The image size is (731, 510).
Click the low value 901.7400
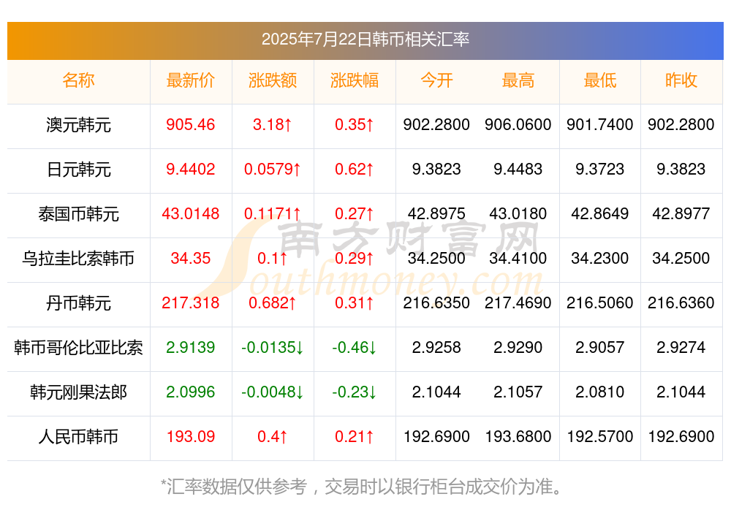600,124
